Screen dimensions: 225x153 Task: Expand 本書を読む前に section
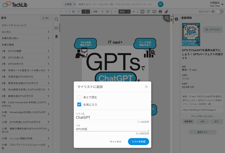coord(48,38)
